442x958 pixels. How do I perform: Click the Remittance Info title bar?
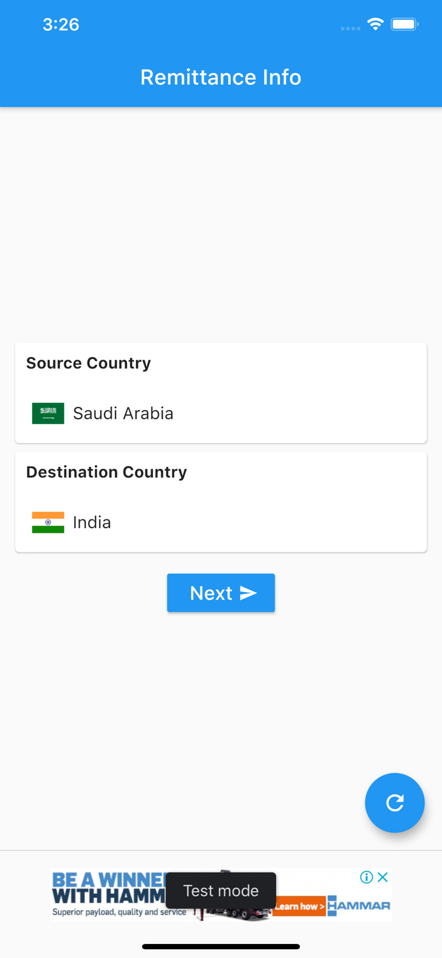coord(221,77)
